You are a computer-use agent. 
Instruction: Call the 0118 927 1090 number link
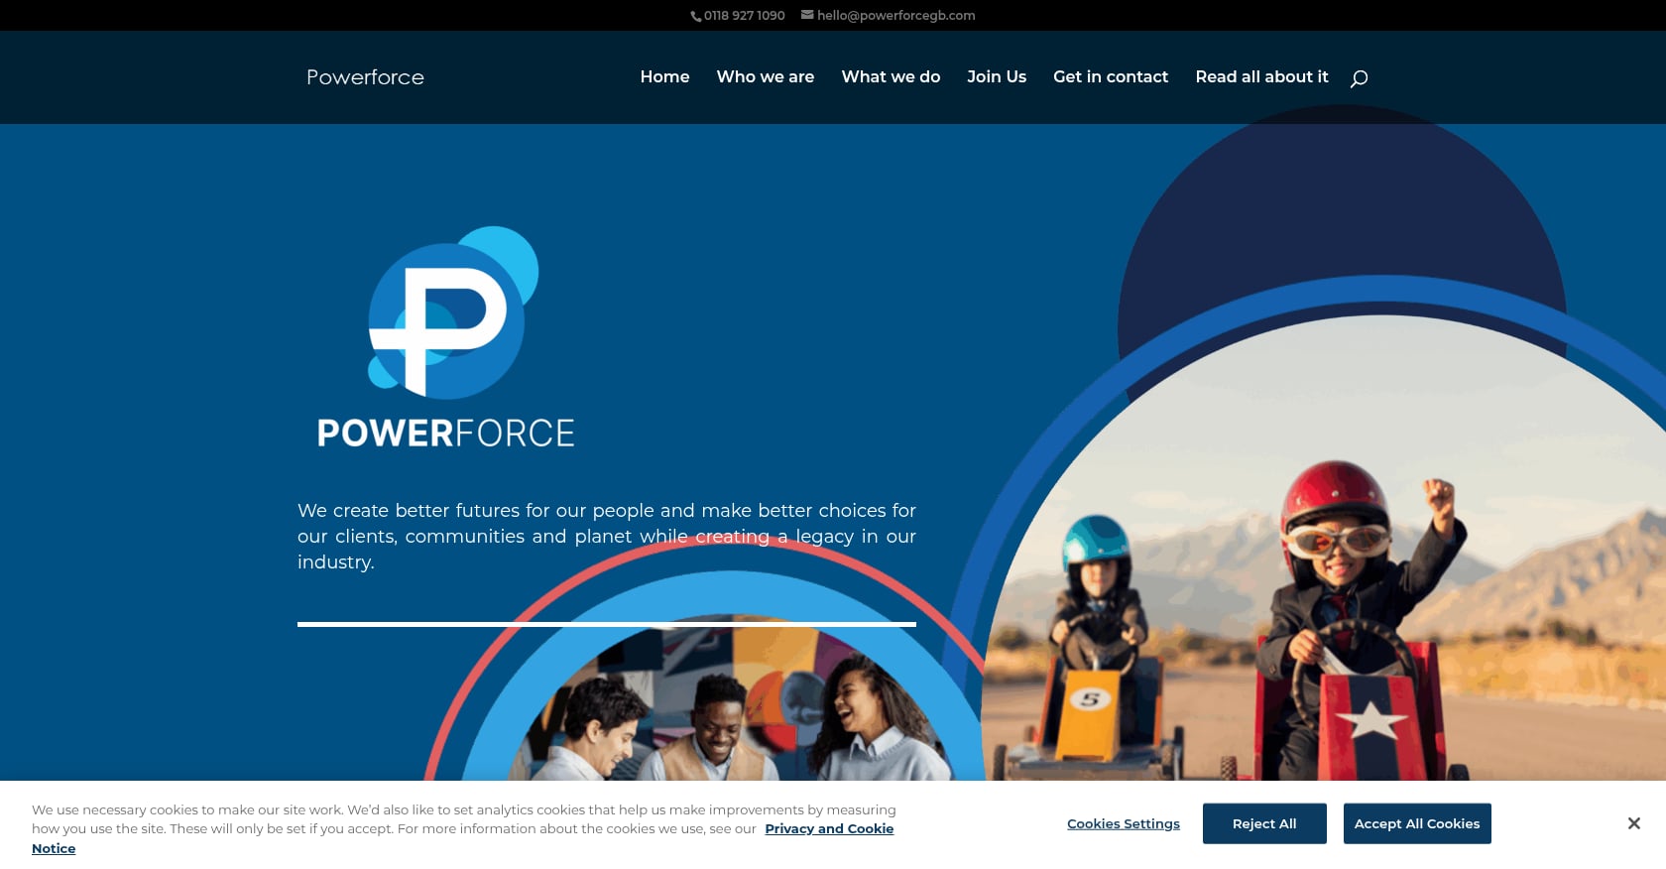point(744,16)
